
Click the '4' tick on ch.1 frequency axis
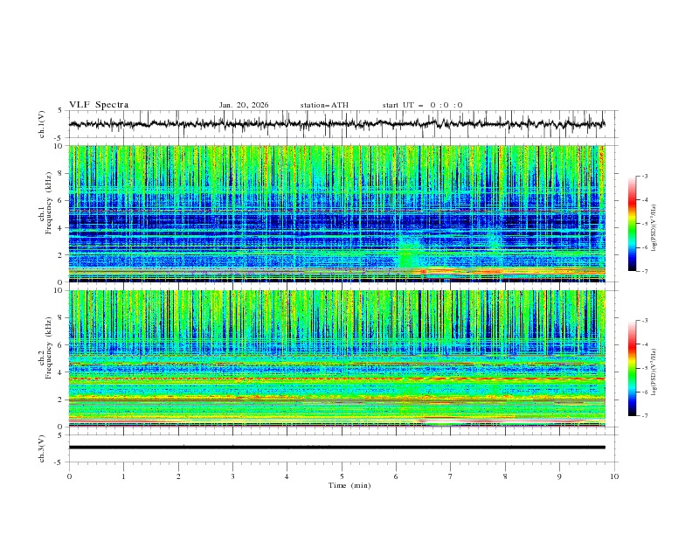pyautogui.click(x=62, y=228)
